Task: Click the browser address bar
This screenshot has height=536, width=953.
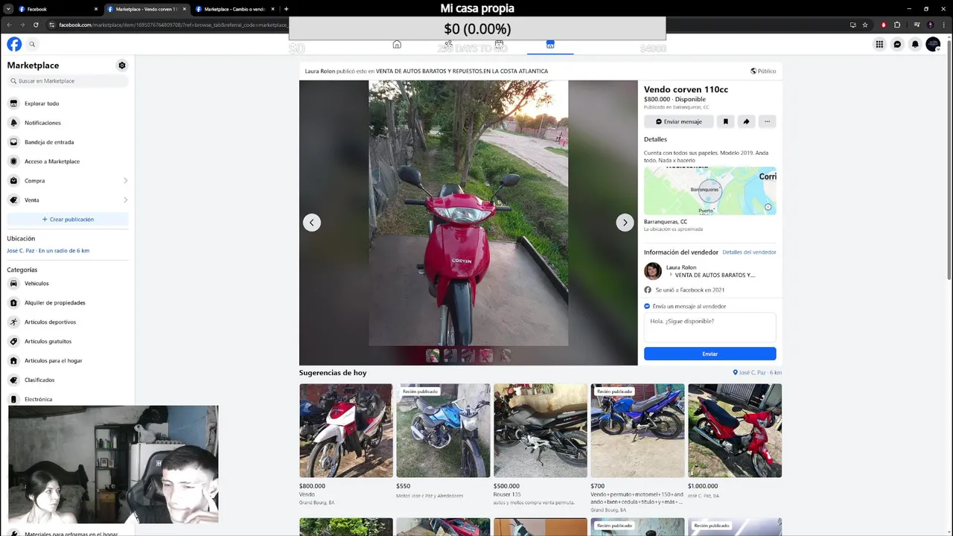Action: point(171,25)
